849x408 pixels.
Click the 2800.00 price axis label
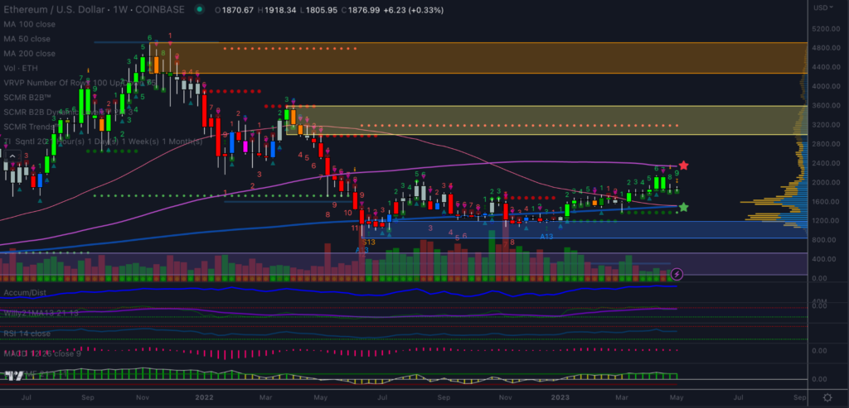(x=825, y=144)
